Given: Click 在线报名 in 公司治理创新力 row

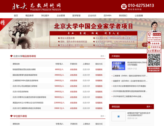Looking at the screenshot, I should tap(99, 86).
